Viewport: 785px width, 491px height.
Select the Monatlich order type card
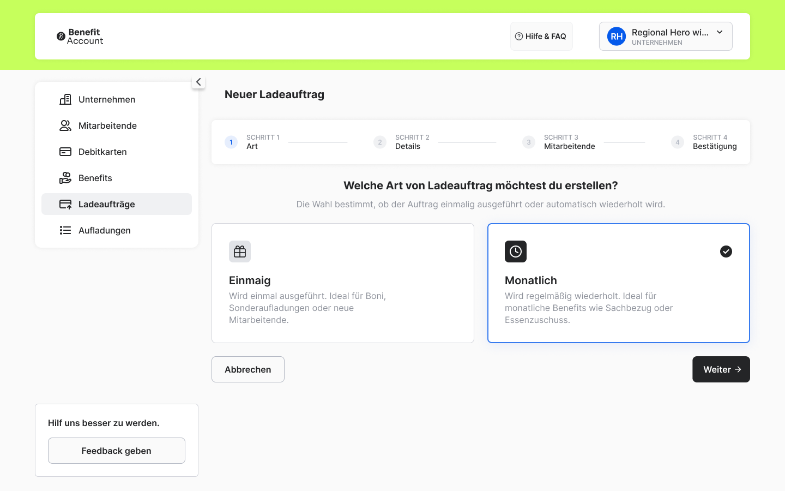[x=619, y=283]
